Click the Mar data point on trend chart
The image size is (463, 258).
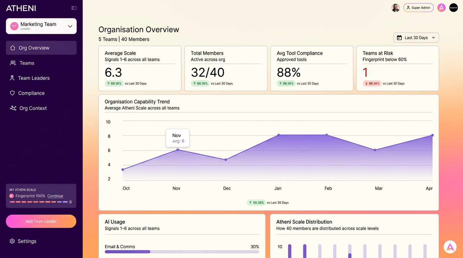(x=375, y=150)
